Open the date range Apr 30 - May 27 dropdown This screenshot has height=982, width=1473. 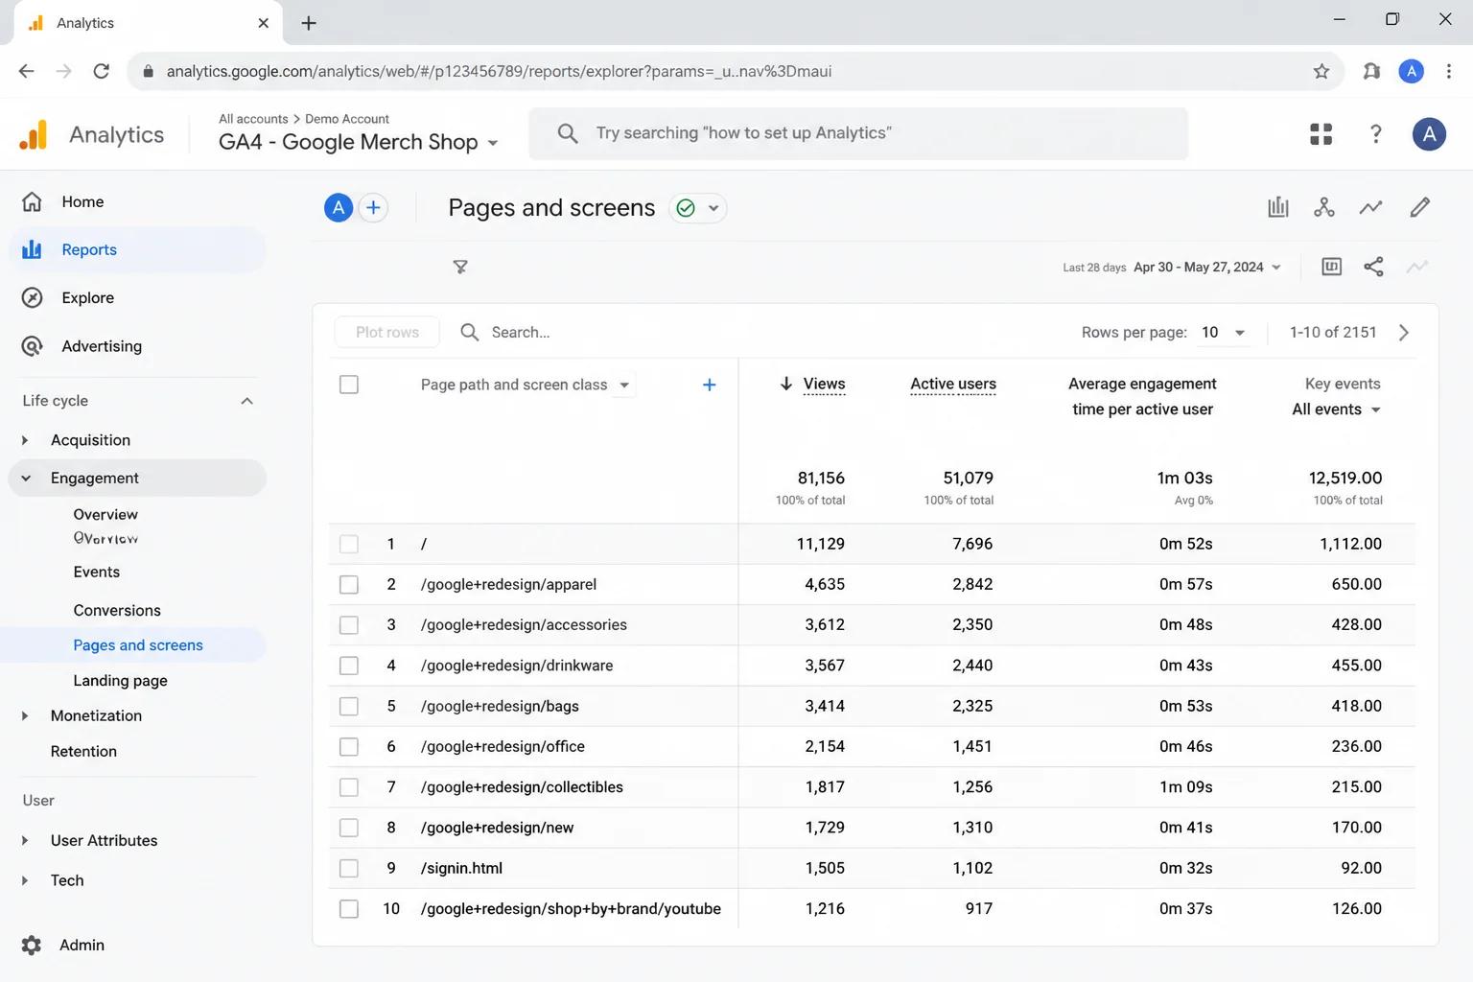(x=1207, y=267)
